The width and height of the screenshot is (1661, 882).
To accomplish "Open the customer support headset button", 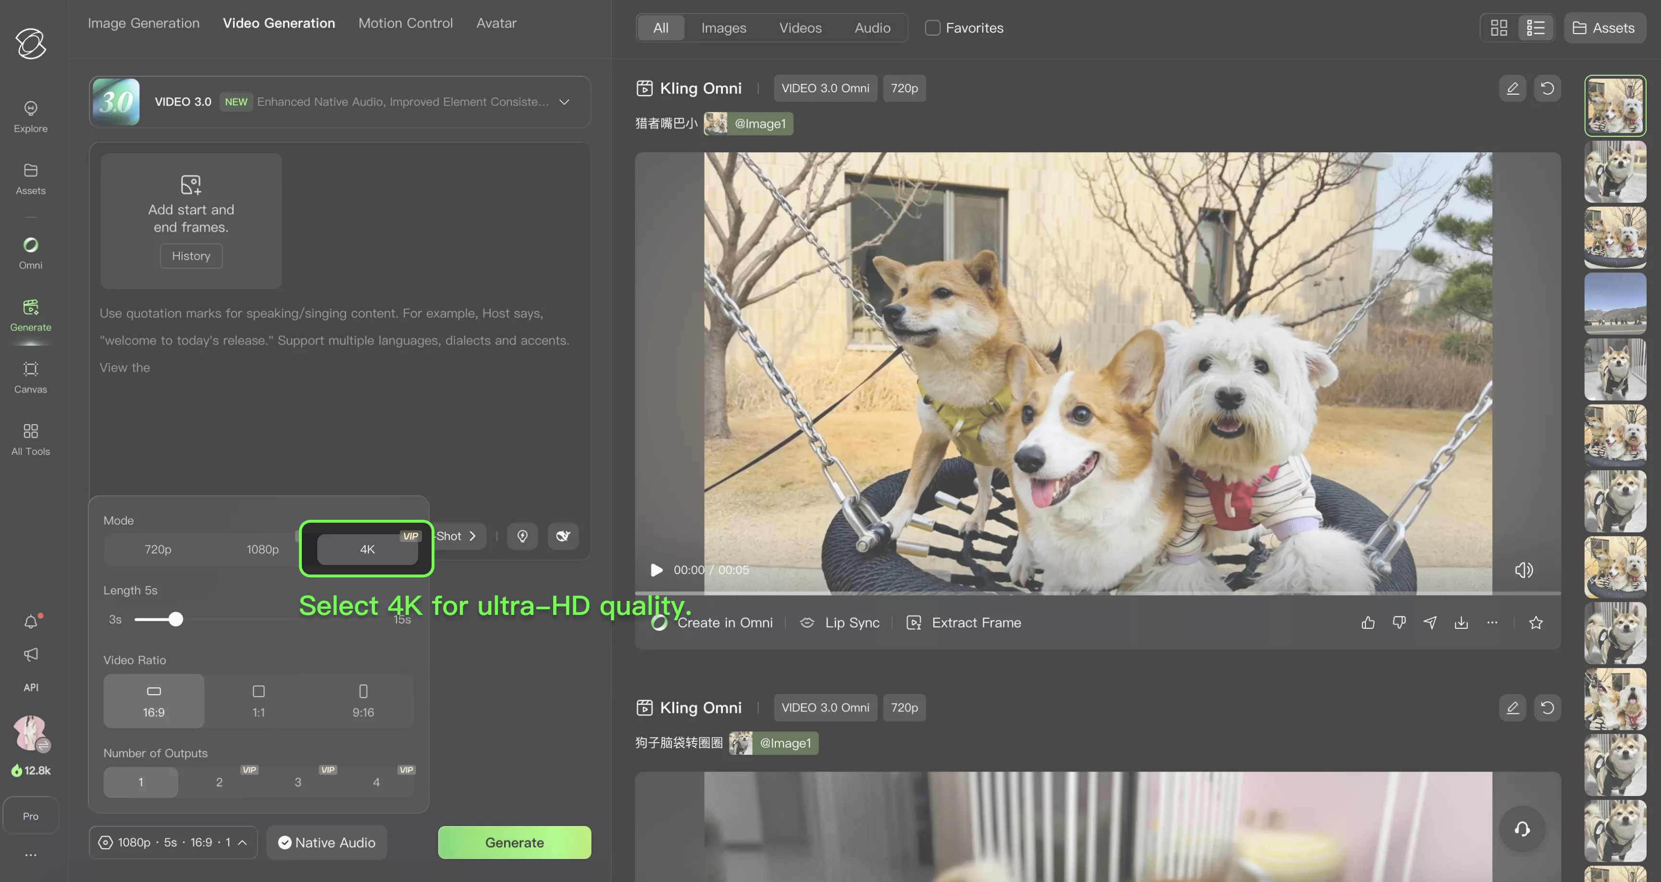I will (x=1523, y=829).
